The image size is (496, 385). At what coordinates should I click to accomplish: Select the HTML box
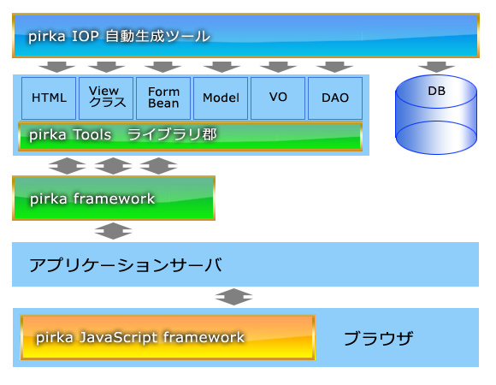[x=49, y=98]
